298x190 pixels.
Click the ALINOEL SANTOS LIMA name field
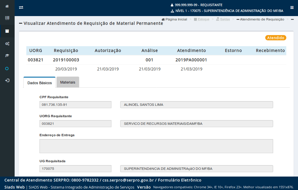click(x=197, y=105)
